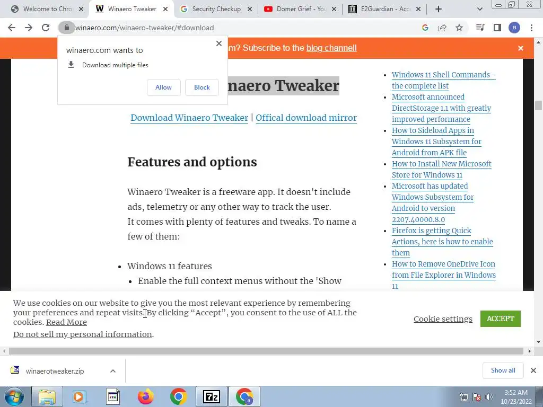543x407 pixels.
Task: Open the downloaded winaerotweaker.zip file
Action: 55,371
